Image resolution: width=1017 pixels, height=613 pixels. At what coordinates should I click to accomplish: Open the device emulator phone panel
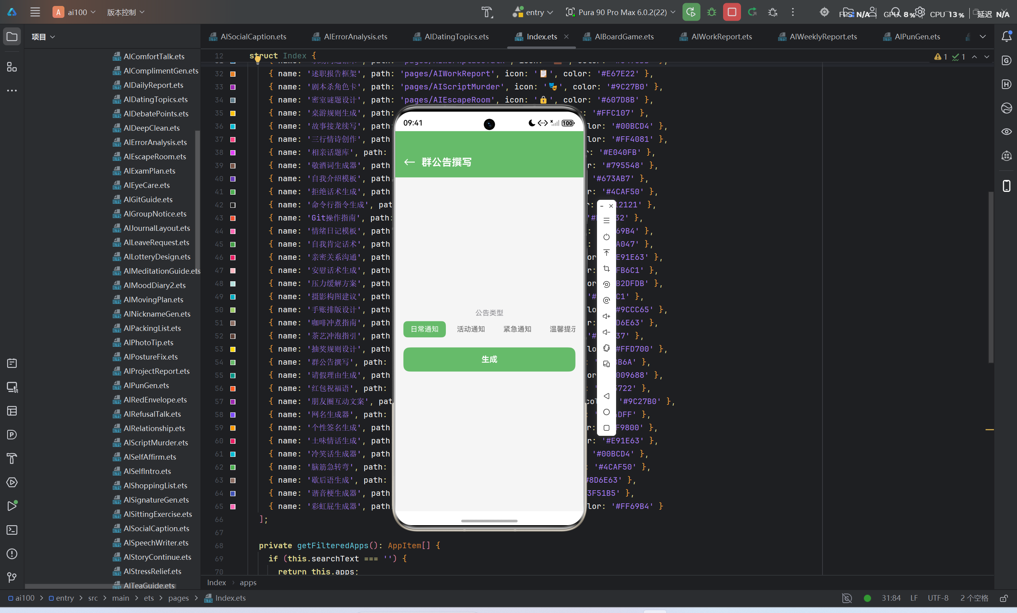tap(1006, 186)
